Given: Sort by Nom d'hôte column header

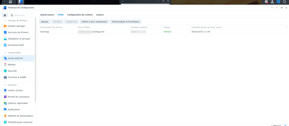Looking at the screenshot, I should coord(103,27).
